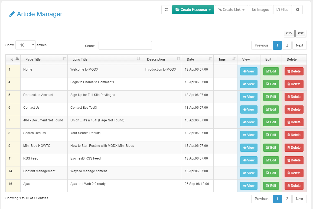Edit the Ajax article
Image resolution: width=313 pixels, height=209 pixels.
271,186
